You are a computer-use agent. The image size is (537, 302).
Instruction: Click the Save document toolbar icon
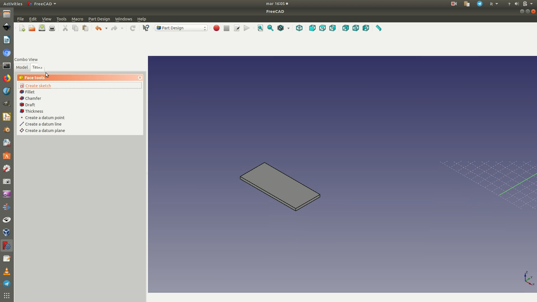(x=42, y=28)
